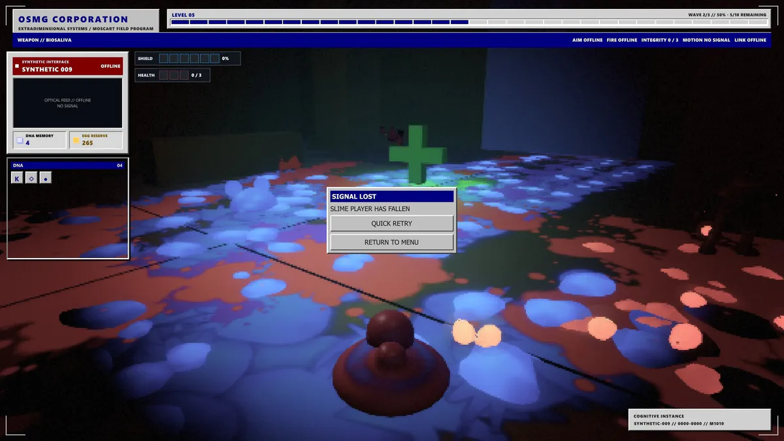Click the 'WAVE 2/3' remaining status text
784x441 pixels.
[x=727, y=14]
